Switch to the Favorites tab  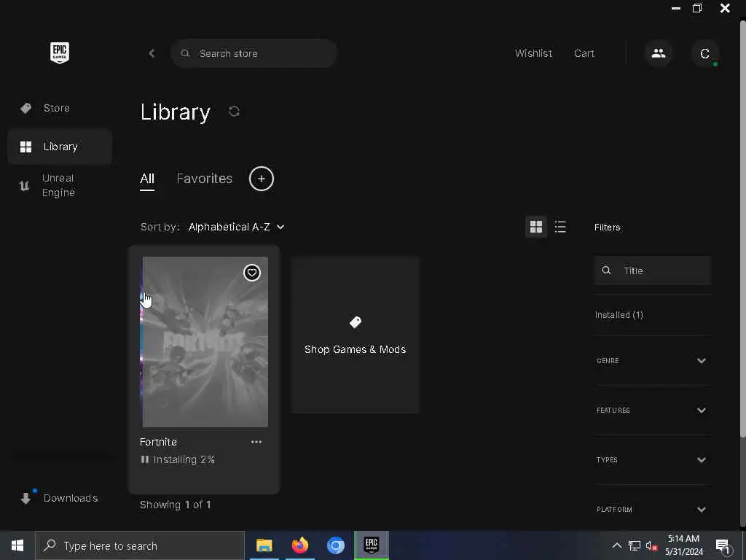(205, 179)
